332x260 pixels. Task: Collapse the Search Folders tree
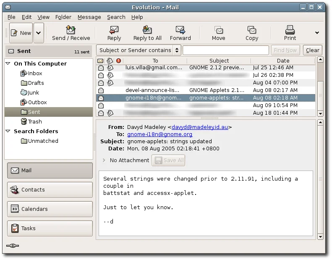pos(8,131)
